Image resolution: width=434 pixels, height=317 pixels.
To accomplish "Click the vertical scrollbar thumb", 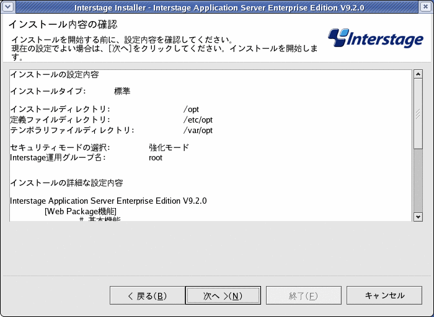I will [418, 114].
